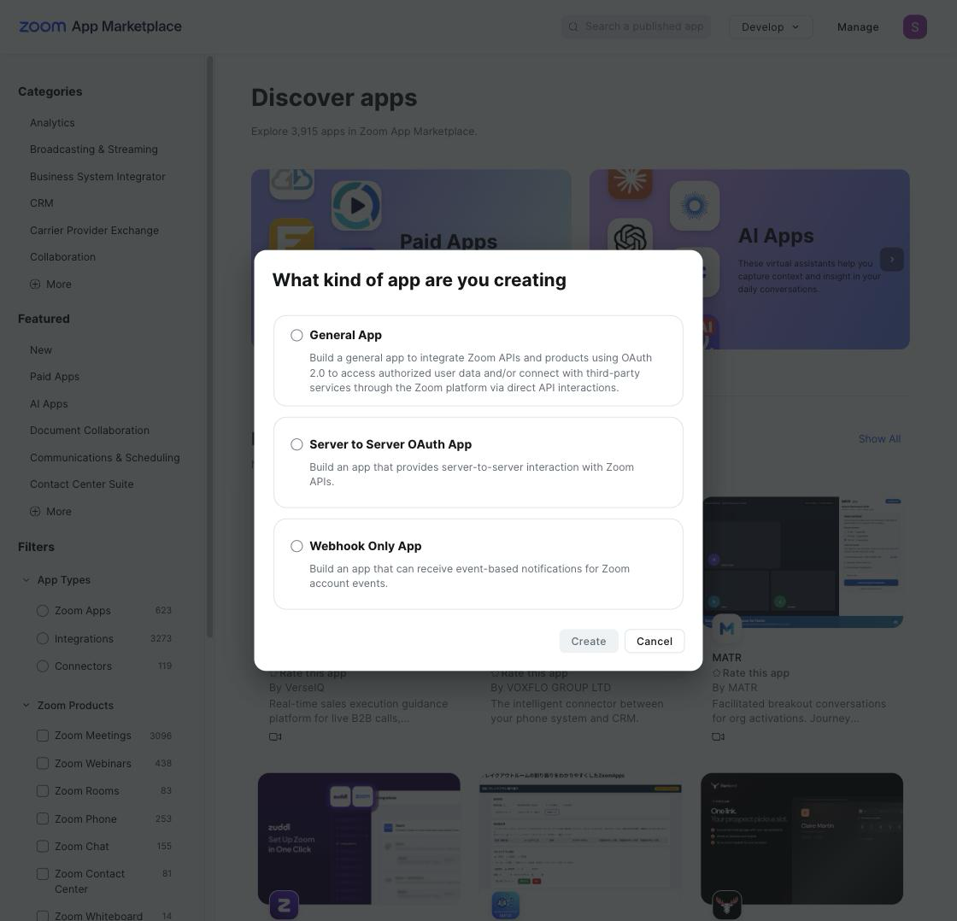Open the Analytics category
Image resolution: width=957 pixels, height=921 pixels.
pyautogui.click(x=52, y=123)
